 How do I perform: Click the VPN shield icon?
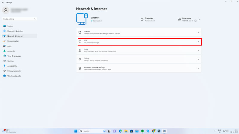[x=80, y=41]
